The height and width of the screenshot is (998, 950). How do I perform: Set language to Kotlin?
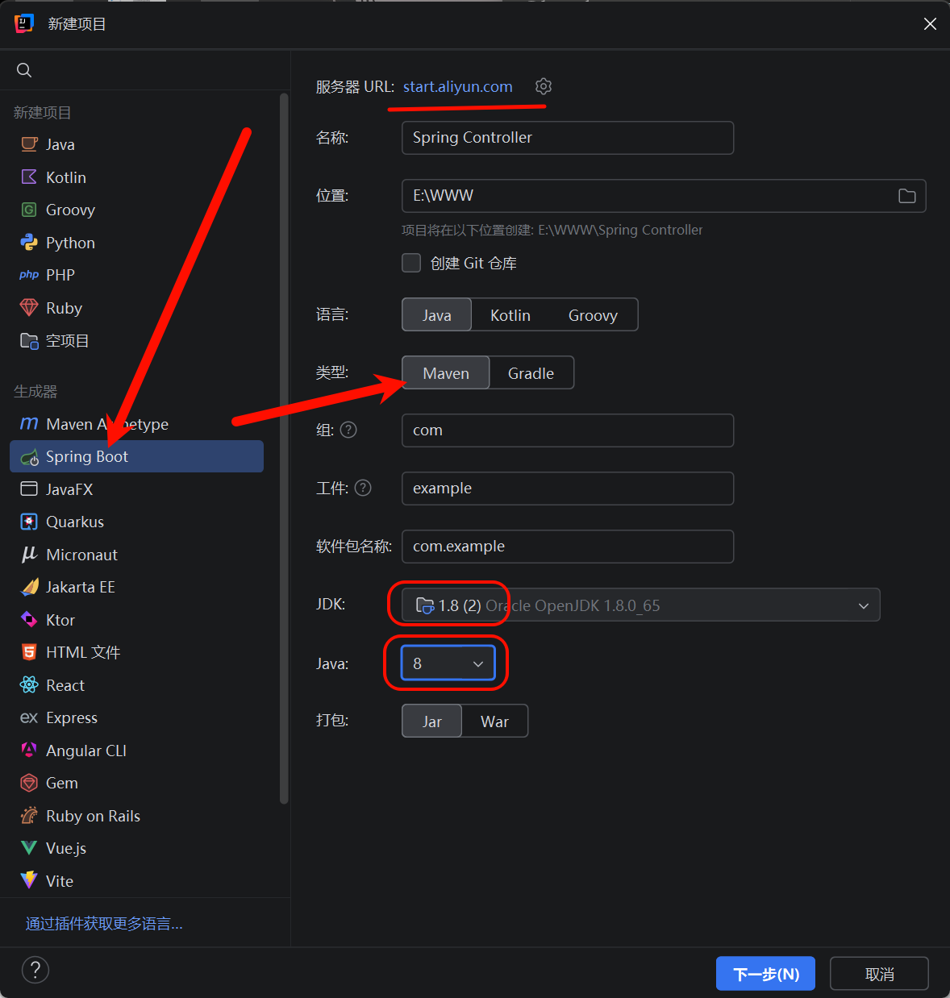510,314
